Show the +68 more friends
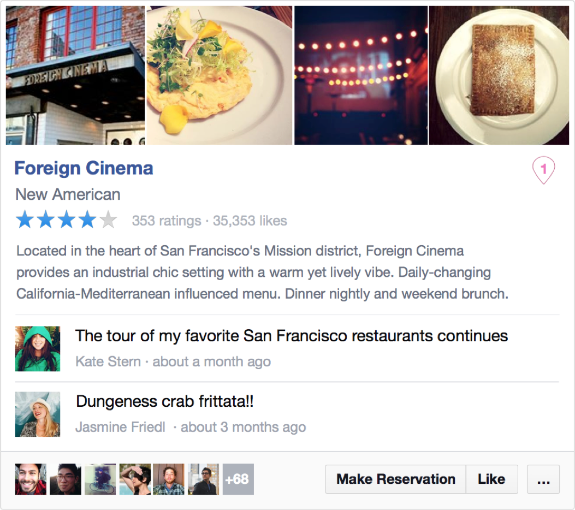 238,479
